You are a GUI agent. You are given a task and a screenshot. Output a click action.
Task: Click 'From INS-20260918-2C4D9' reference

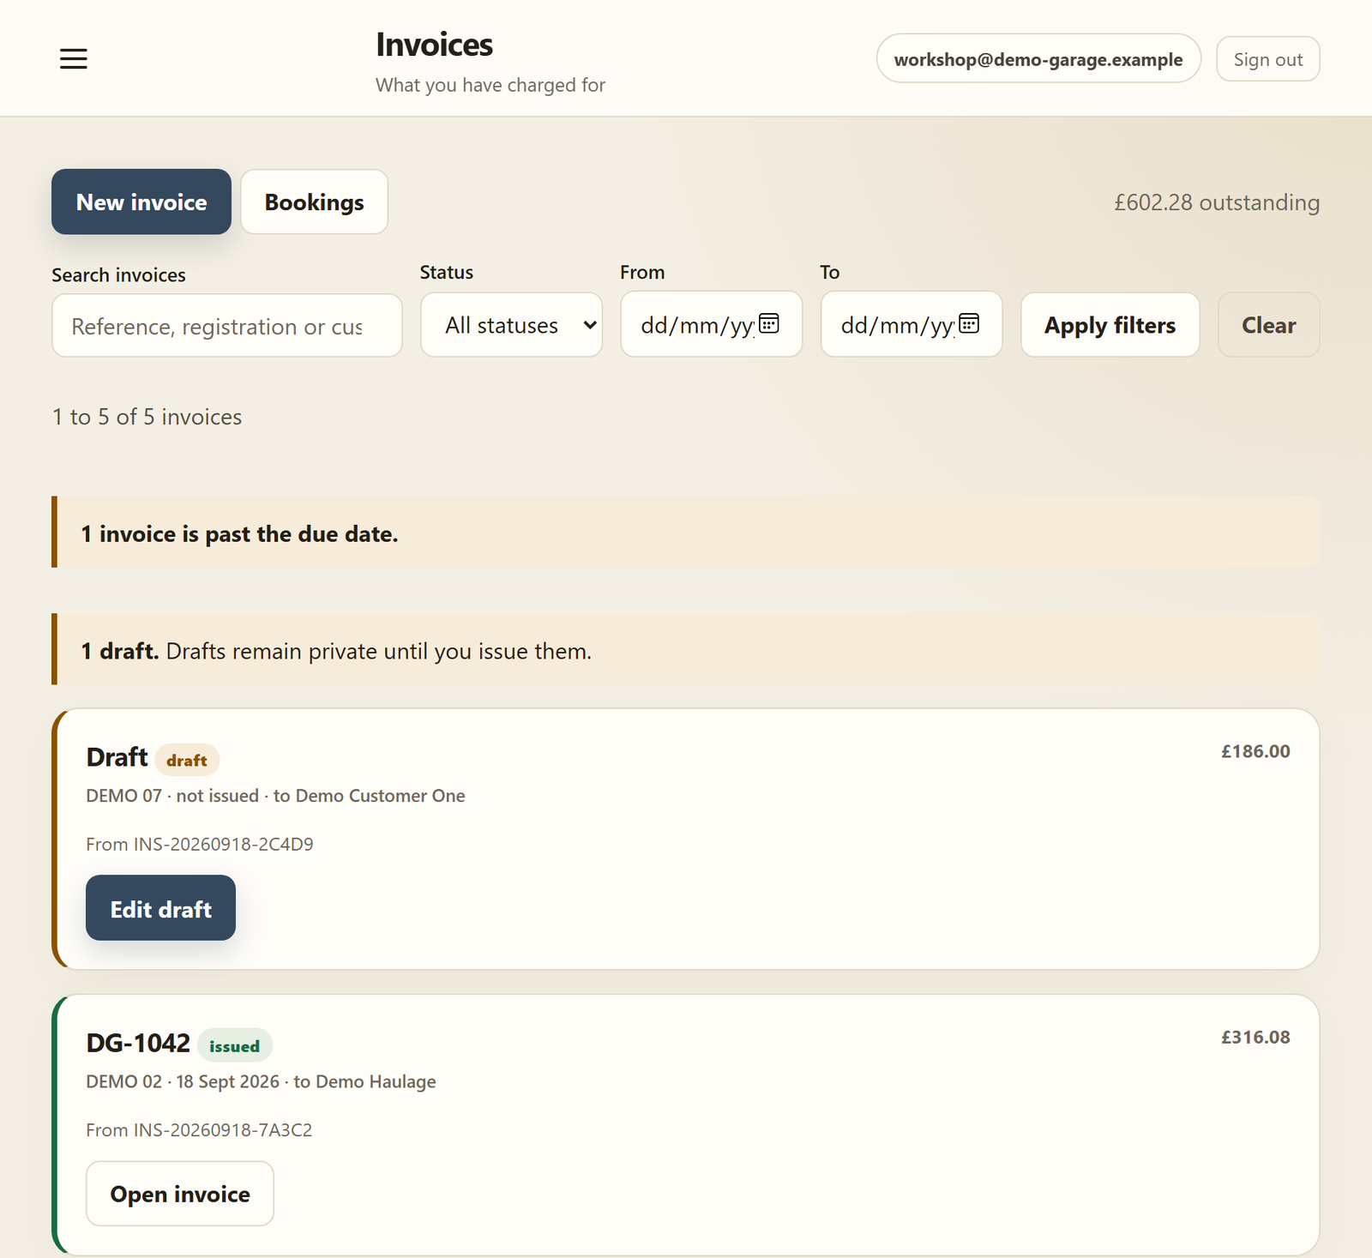coord(200,845)
